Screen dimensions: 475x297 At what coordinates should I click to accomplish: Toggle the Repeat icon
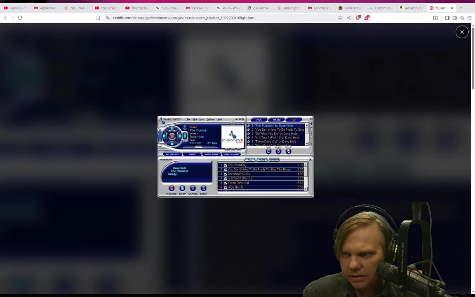click(x=288, y=151)
